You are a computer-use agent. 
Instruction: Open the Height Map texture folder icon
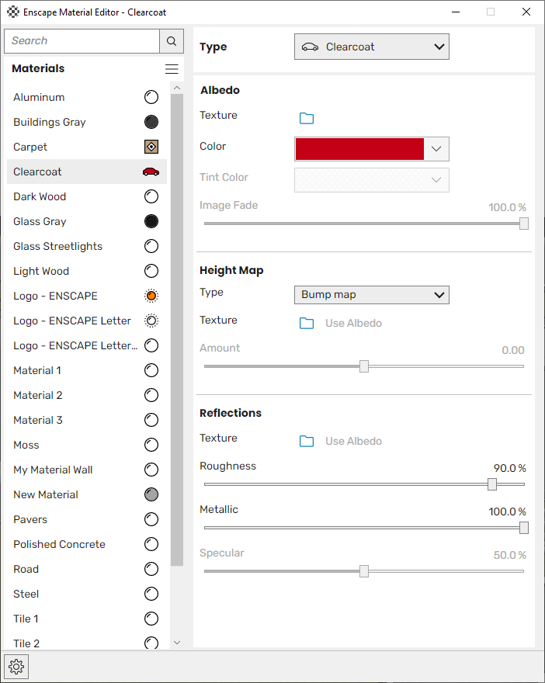306,323
